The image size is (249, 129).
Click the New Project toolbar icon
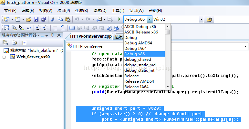coord(7,19)
